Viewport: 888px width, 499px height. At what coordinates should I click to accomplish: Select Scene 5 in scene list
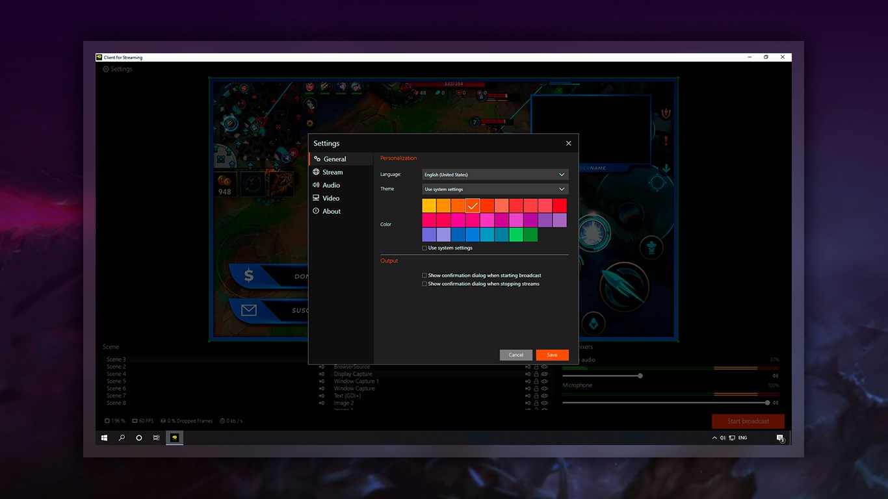tap(116, 381)
